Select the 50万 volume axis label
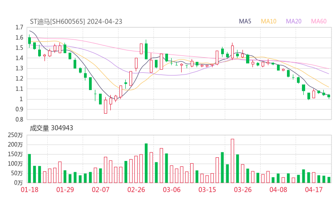 click(x=17, y=173)
